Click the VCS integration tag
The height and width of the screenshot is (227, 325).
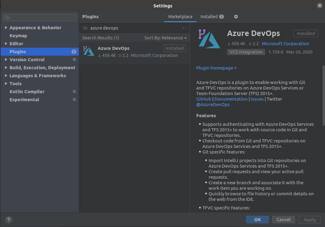click(x=246, y=52)
